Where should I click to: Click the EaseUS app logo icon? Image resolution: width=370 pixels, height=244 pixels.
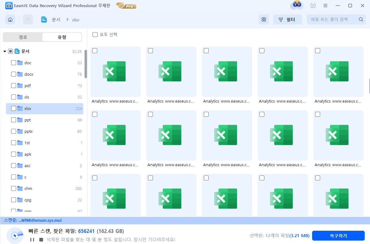(9, 6)
